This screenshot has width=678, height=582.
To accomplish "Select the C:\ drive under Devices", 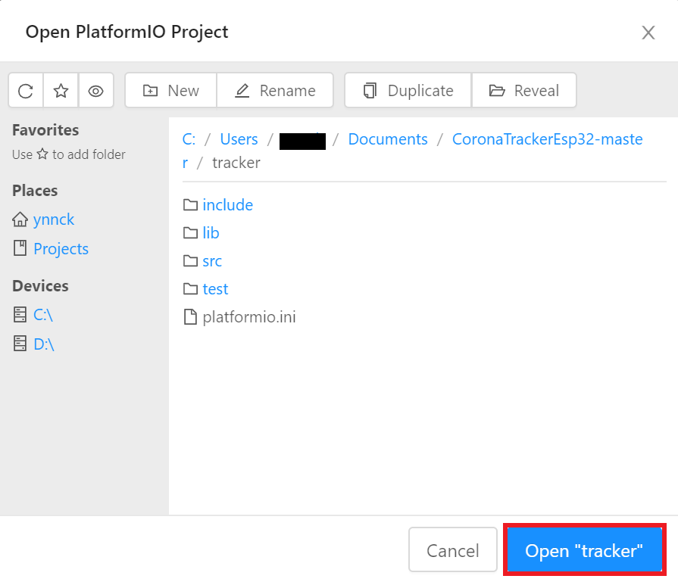I will (x=43, y=315).
